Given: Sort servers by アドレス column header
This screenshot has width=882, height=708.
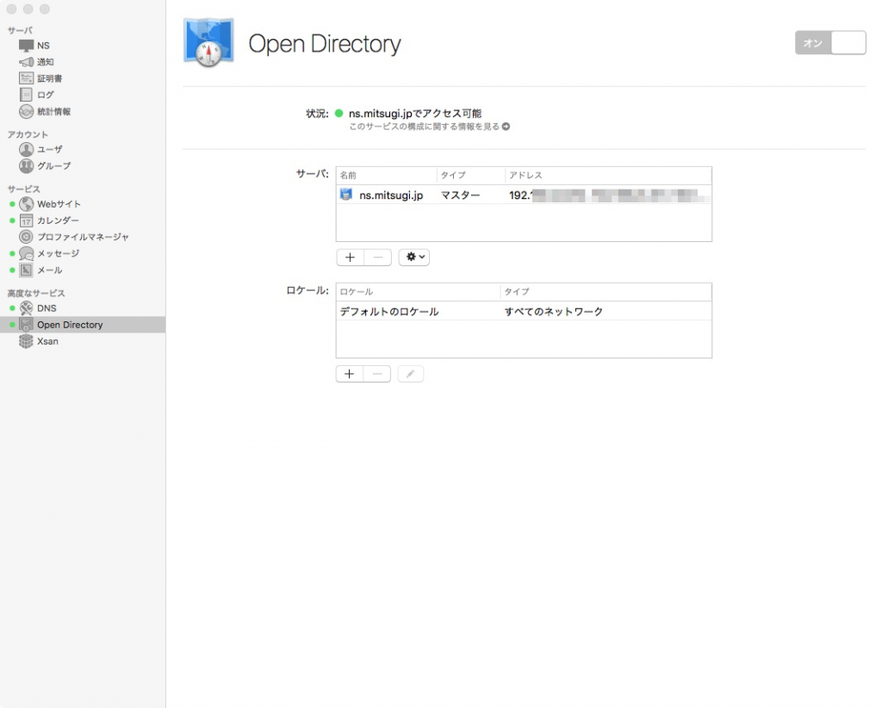Looking at the screenshot, I should pos(608,176).
